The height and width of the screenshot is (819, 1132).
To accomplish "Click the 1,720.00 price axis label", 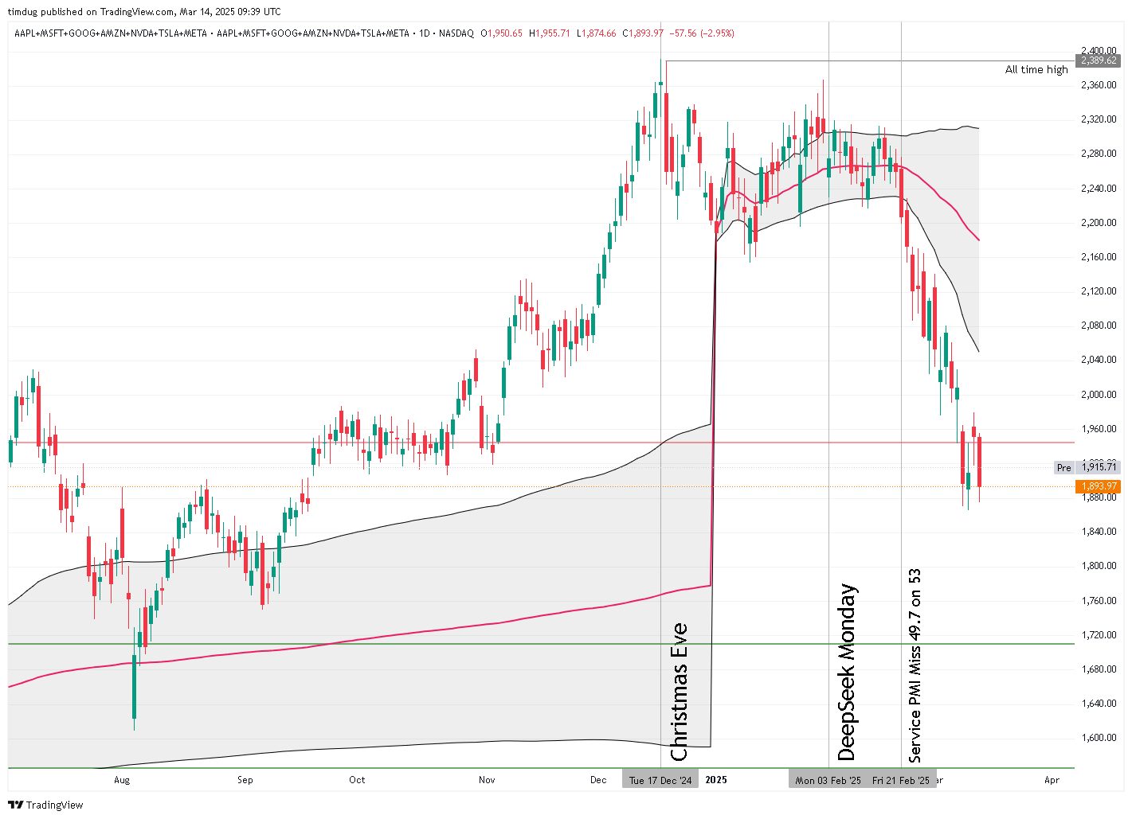I will [x=1099, y=635].
